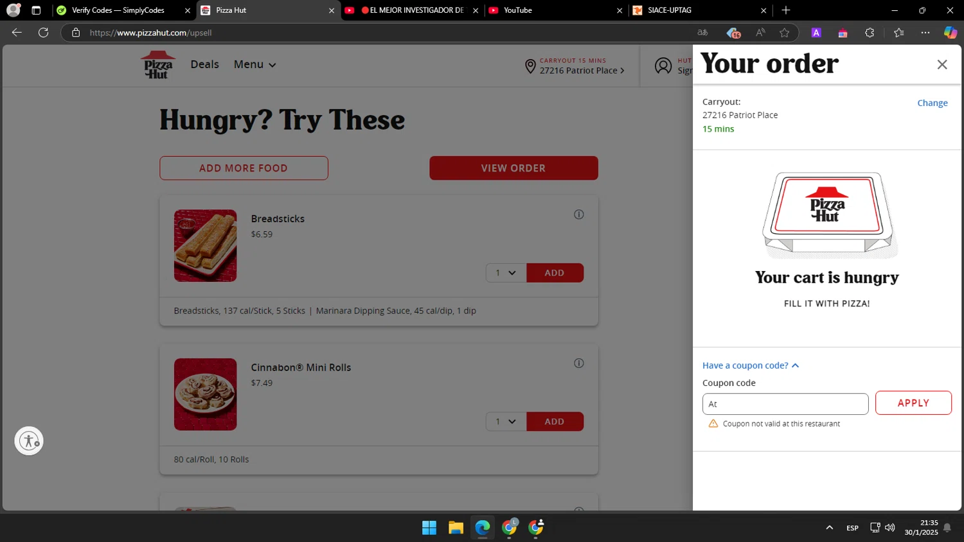Close the Your order panel
Image resolution: width=964 pixels, height=542 pixels.
[x=942, y=64]
